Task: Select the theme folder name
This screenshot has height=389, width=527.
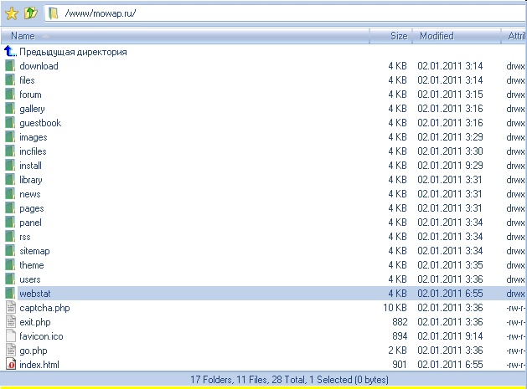Action: [32, 265]
